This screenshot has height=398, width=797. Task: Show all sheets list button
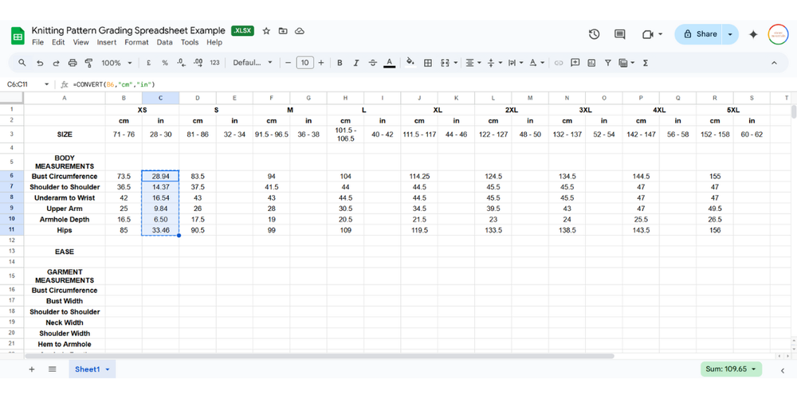tap(53, 369)
